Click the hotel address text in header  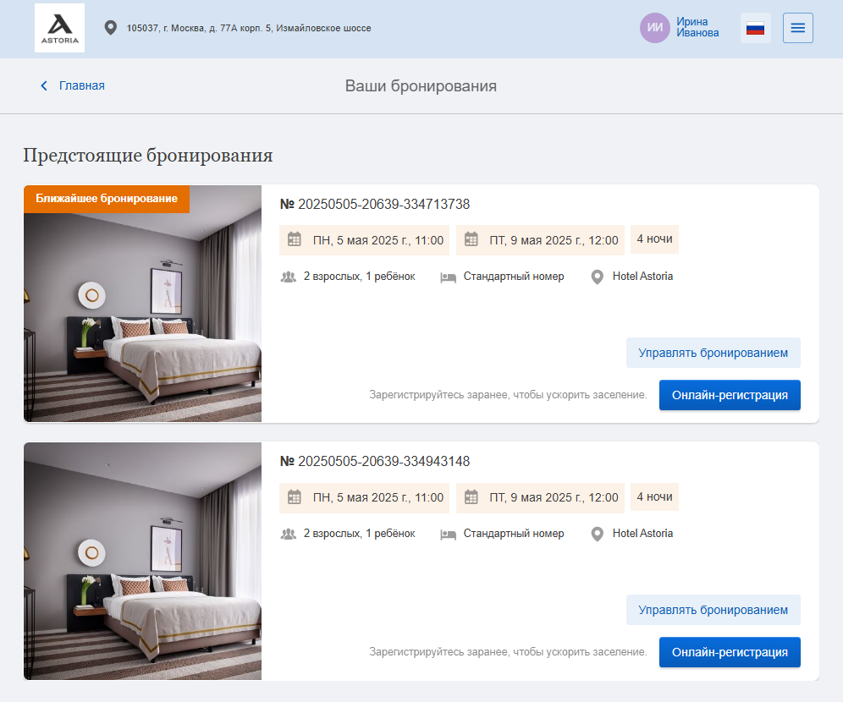tap(249, 28)
